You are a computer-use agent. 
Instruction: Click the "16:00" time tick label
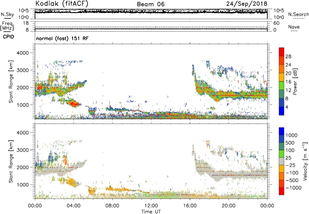[x=190, y=206]
